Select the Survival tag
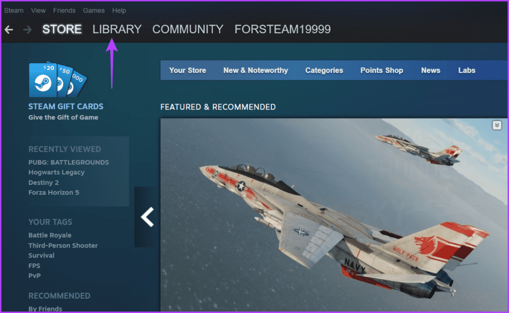The image size is (509, 313). point(41,255)
